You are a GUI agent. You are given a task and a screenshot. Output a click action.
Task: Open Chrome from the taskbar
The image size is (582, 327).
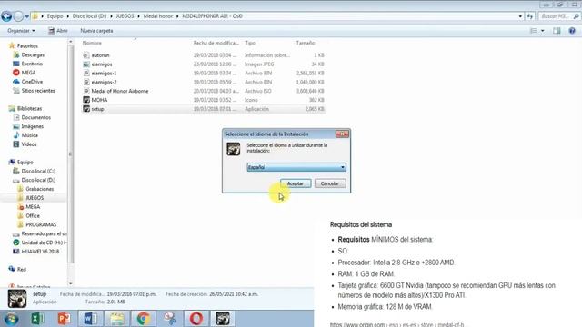pos(144,319)
